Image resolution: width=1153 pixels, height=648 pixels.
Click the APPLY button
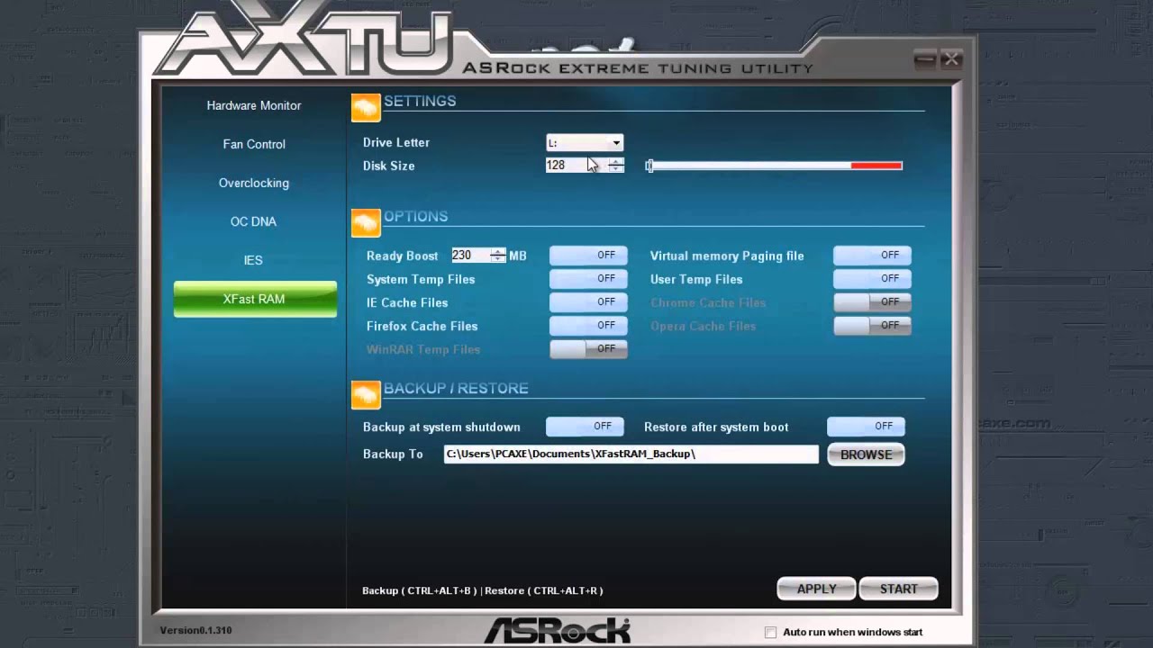817,589
